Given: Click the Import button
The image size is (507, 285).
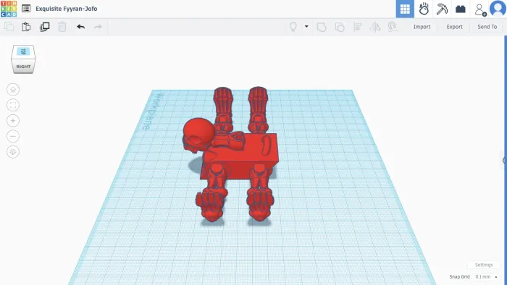Looking at the screenshot, I should click(x=422, y=27).
